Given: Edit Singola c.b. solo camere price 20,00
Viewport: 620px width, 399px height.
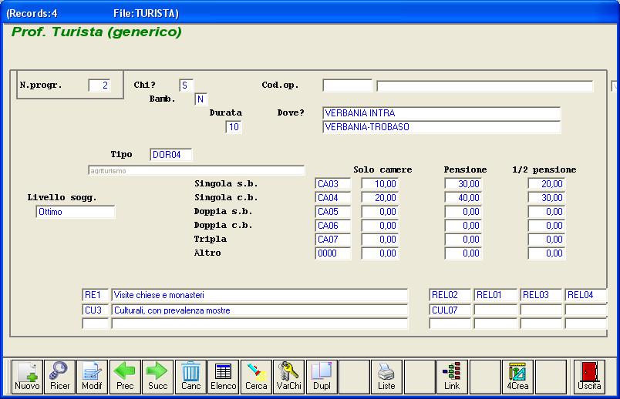Looking at the screenshot, I should (380, 198).
